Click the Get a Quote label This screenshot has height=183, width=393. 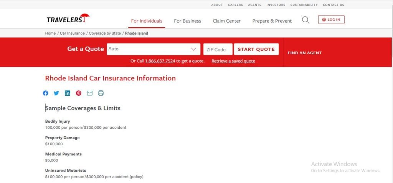pyautogui.click(x=86, y=49)
